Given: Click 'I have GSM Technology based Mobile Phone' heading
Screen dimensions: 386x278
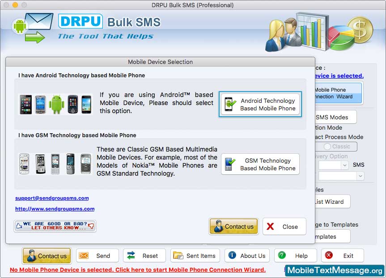Looking at the screenshot, I should tap(77, 135).
